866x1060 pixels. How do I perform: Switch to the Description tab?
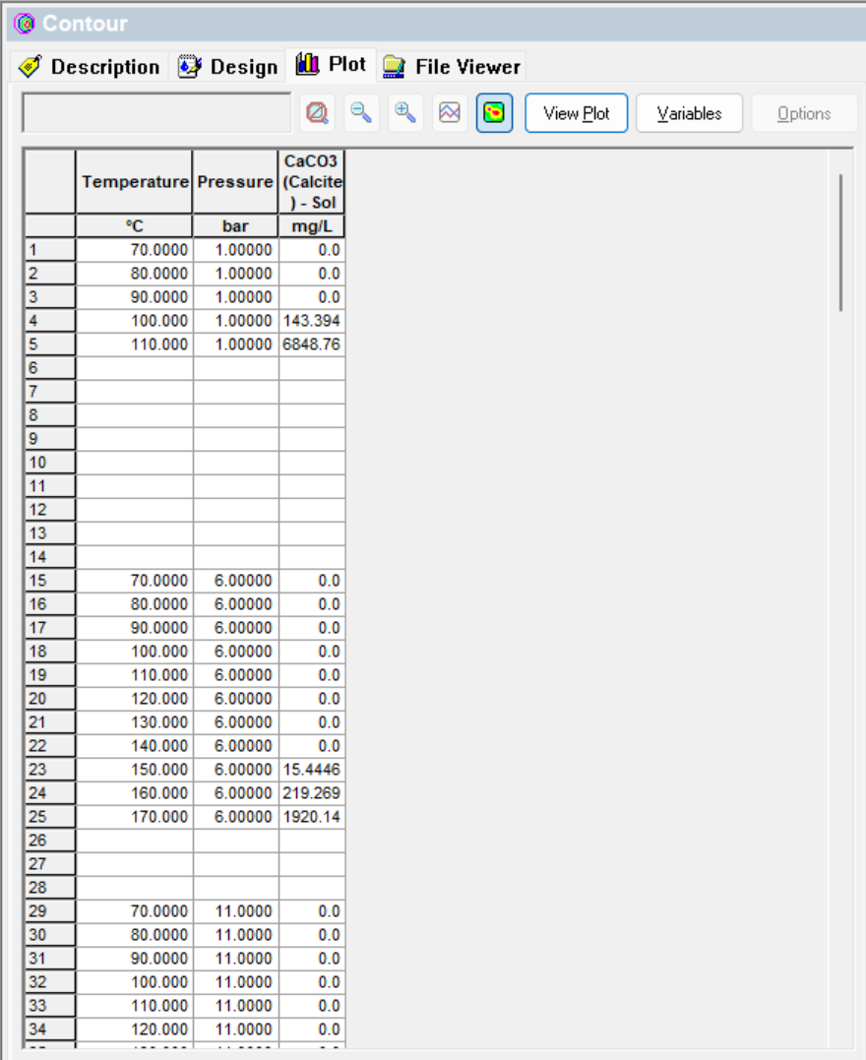tap(90, 67)
